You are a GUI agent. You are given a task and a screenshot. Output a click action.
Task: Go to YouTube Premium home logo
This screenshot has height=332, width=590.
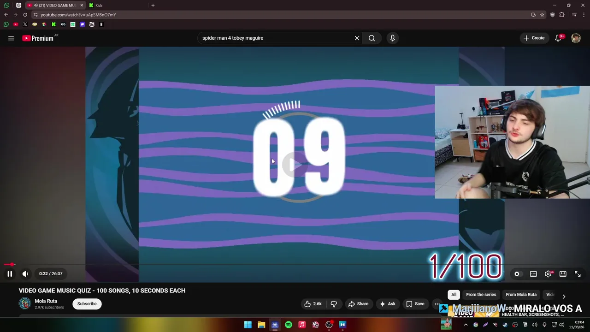point(38,38)
